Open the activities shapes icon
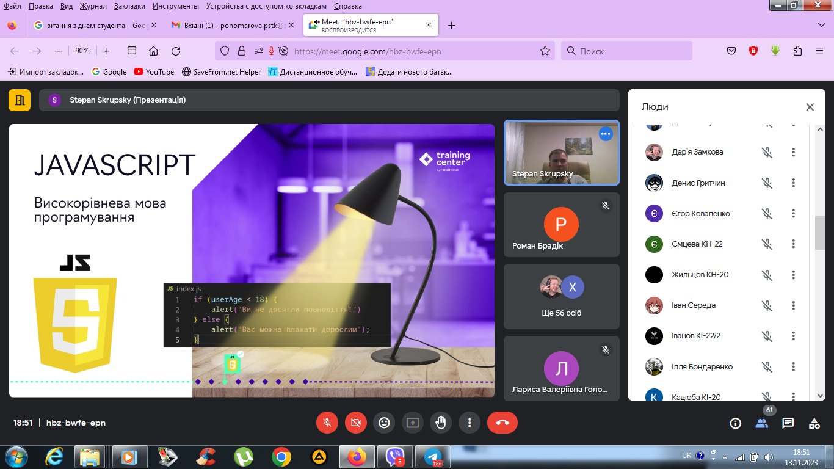 [814, 423]
